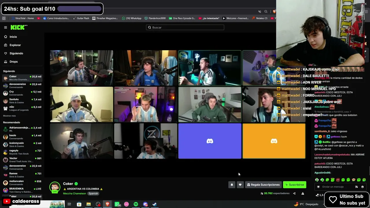
Task: Share the stream via share icon
Action: tap(294, 194)
